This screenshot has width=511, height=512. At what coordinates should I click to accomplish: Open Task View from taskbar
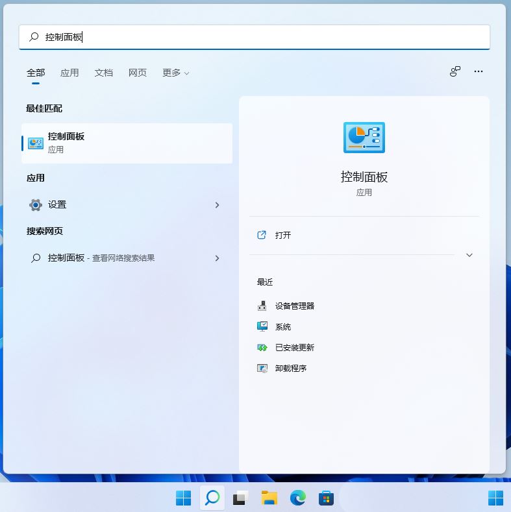coord(240,498)
